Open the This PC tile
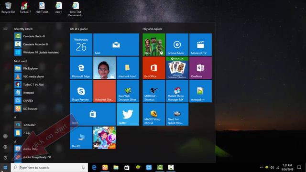306x172 pixels. [x=81, y=138]
